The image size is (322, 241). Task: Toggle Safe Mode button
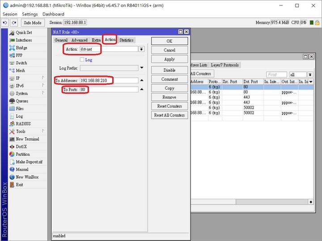(33, 23)
